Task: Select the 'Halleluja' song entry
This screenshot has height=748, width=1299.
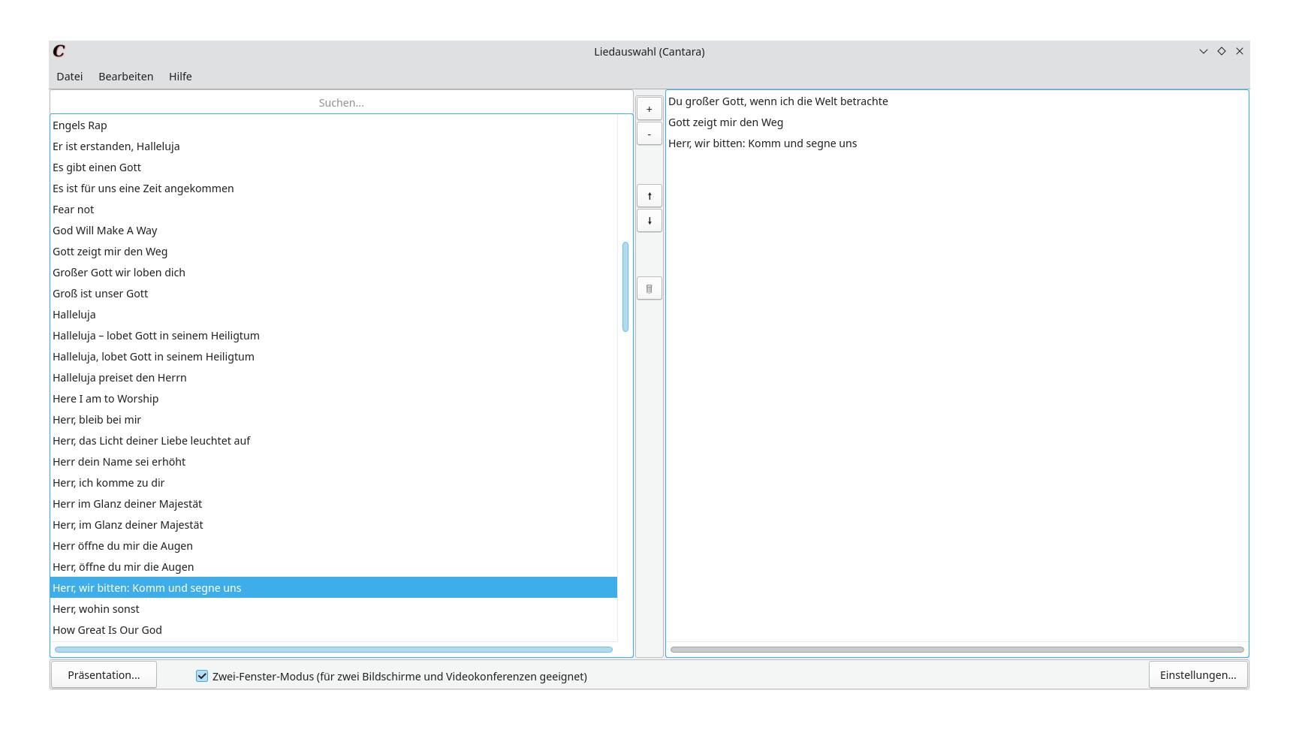Action: pos(333,315)
